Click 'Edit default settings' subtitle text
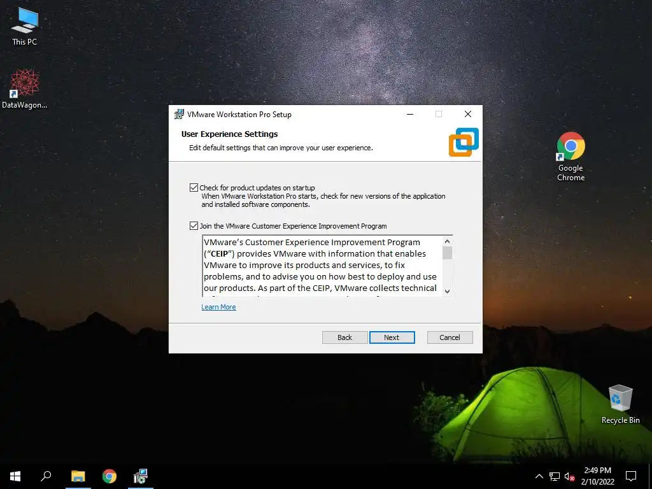 [281, 148]
